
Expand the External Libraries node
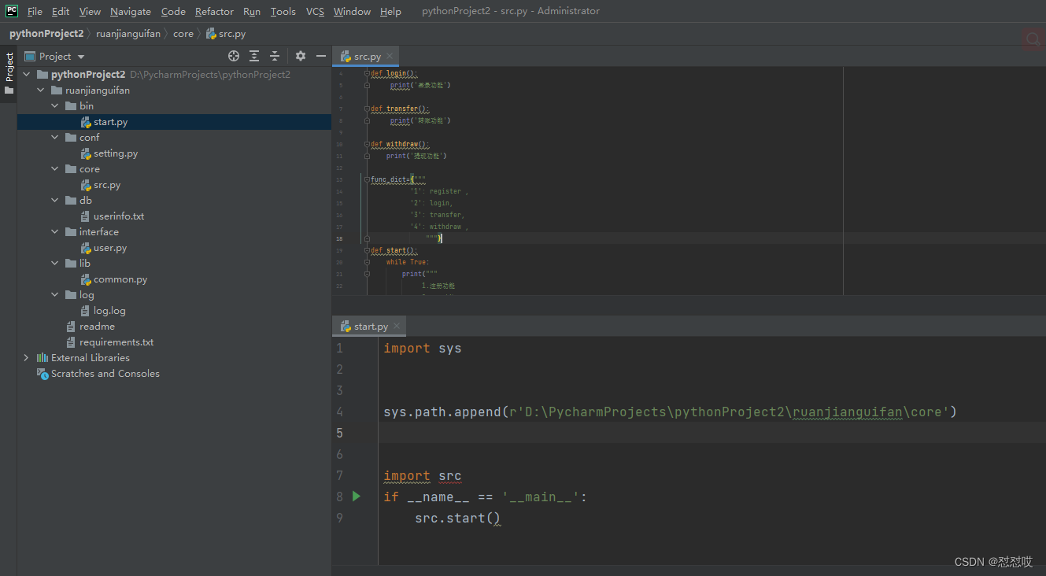click(27, 358)
